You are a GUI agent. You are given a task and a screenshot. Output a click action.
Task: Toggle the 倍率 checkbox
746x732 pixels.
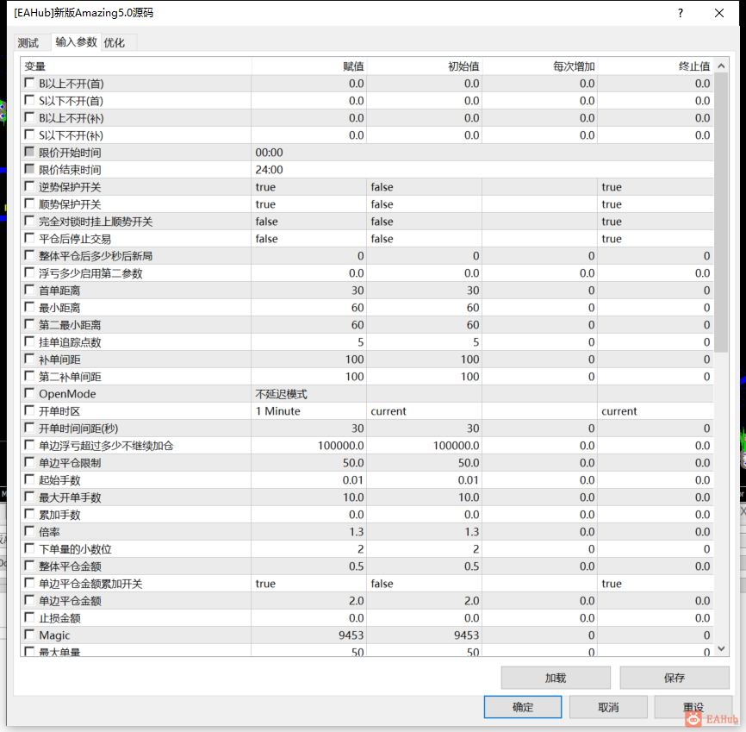pyautogui.click(x=29, y=531)
